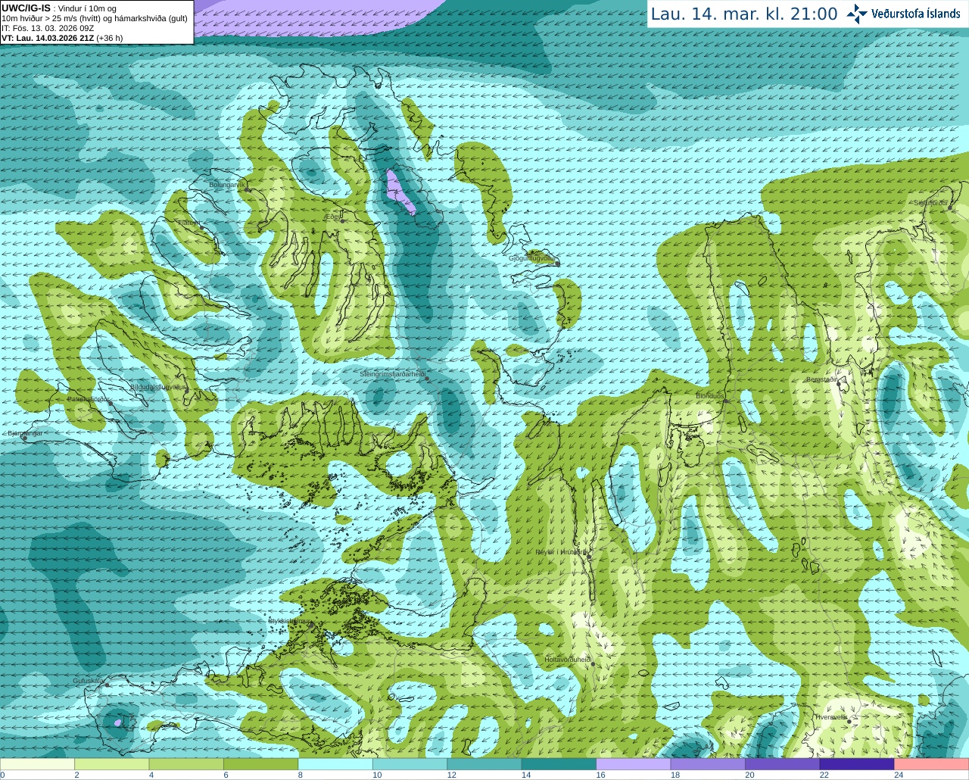The image size is (969, 780).
Task: Select the 8–10 m/s light cyan legend swatch
Action: [x=335, y=764]
